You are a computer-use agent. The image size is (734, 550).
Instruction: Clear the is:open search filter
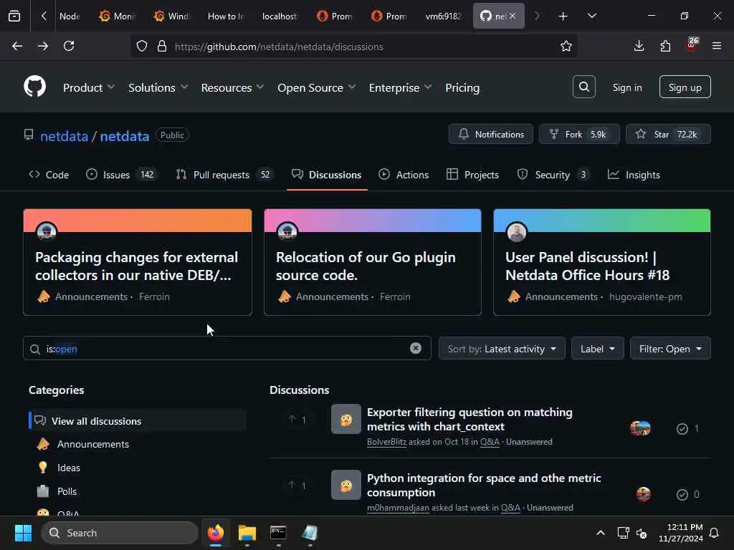[415, 348]
